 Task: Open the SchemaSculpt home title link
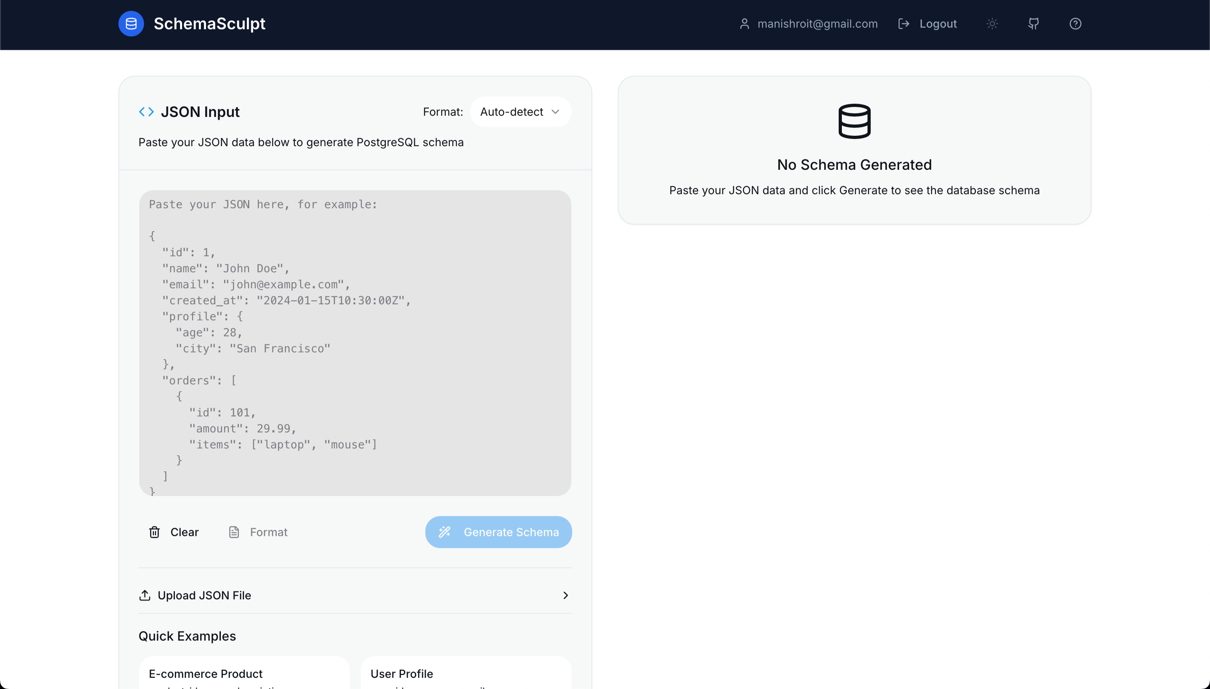point(209,24)
